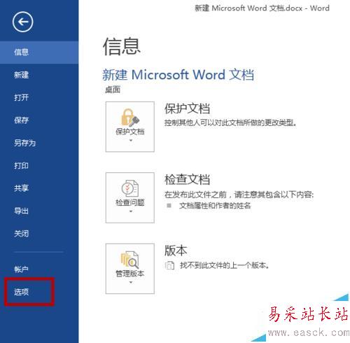Expand the 保护文档 dropdown arrow
Image resolution: width=350 pixels, height=343 pixels.
coord(131,141)
